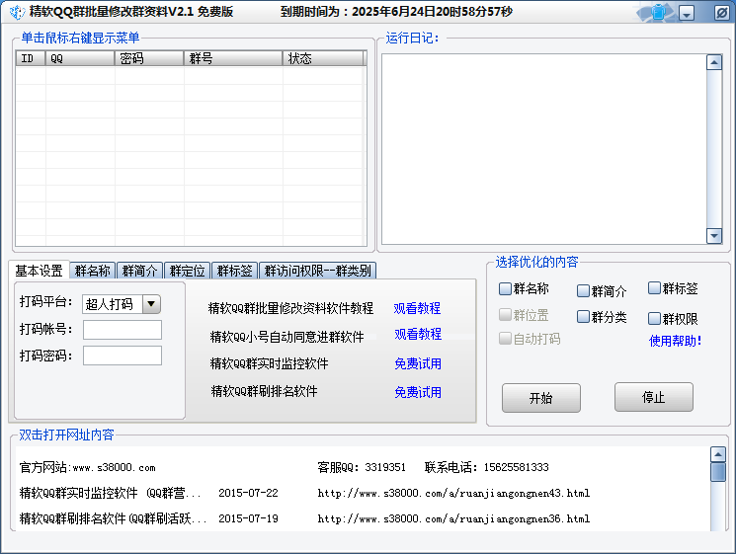Screen dimensions: 736x554
Task: Click the URL list scroll-up arrow
Action: pyautogui.click(x=718, y=455)
